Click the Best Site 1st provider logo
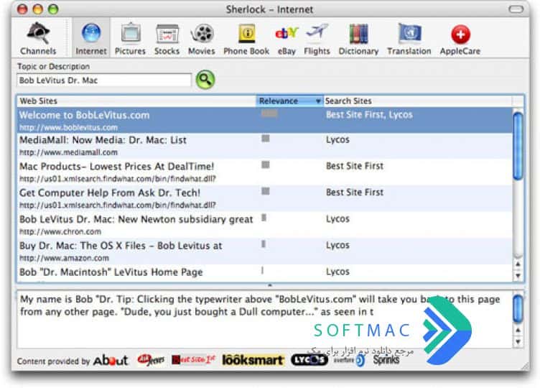The height and width of the screenshot is (388, 540). [193, 360]
